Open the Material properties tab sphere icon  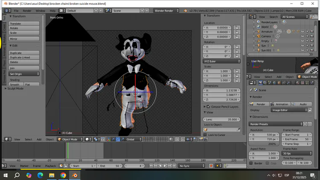pyautogui.click(x=298, y=83)
